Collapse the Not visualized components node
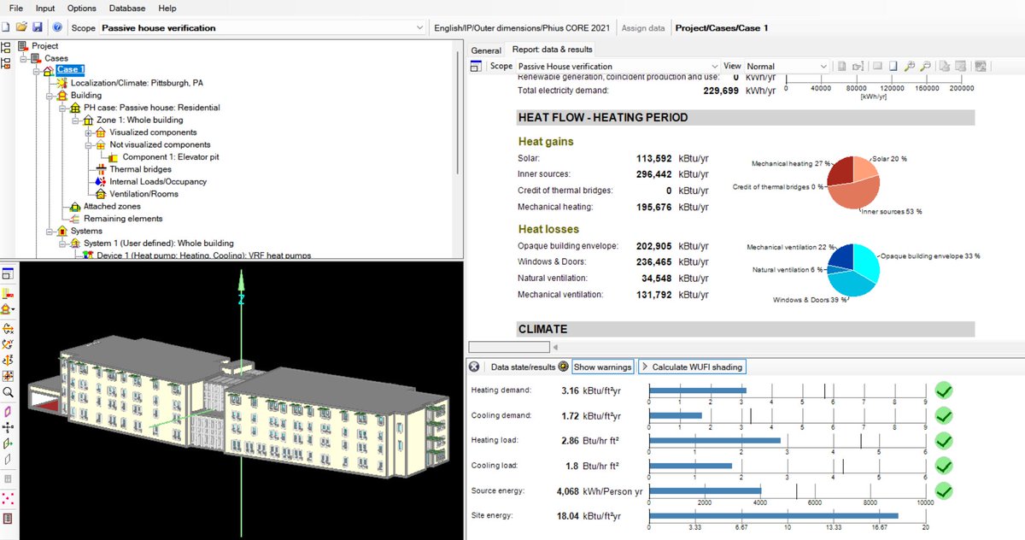 tap(89, 145)
